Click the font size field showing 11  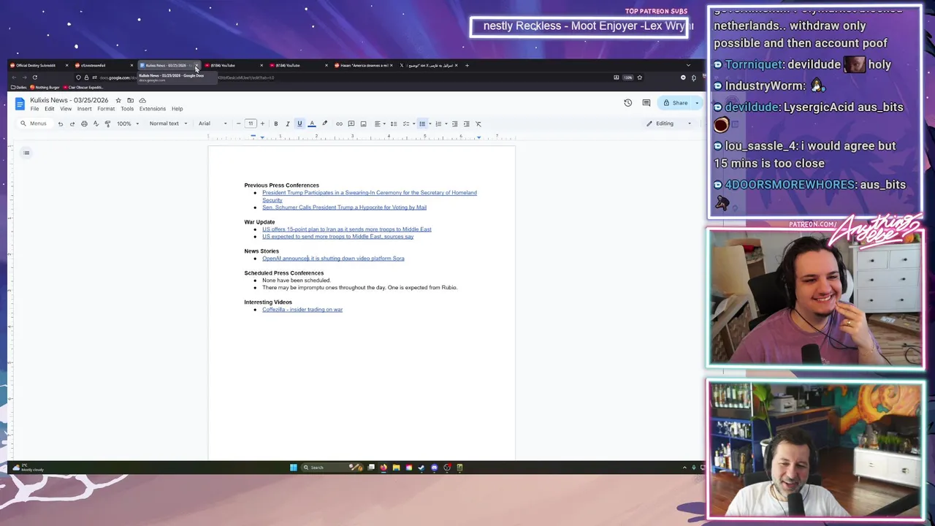tap(251, 123)
